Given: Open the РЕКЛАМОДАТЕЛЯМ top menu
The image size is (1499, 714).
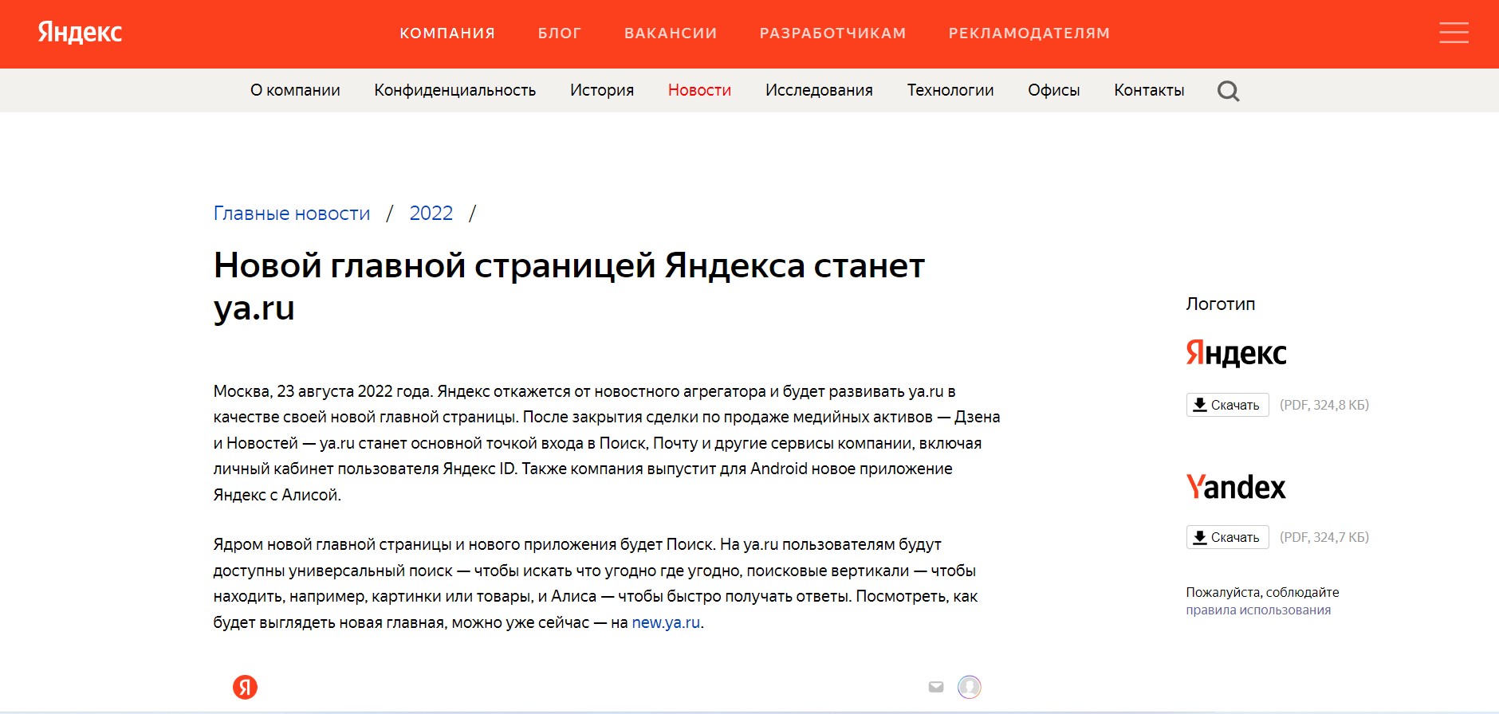Looking at the screenshot, I should [x=1029, y=33].
